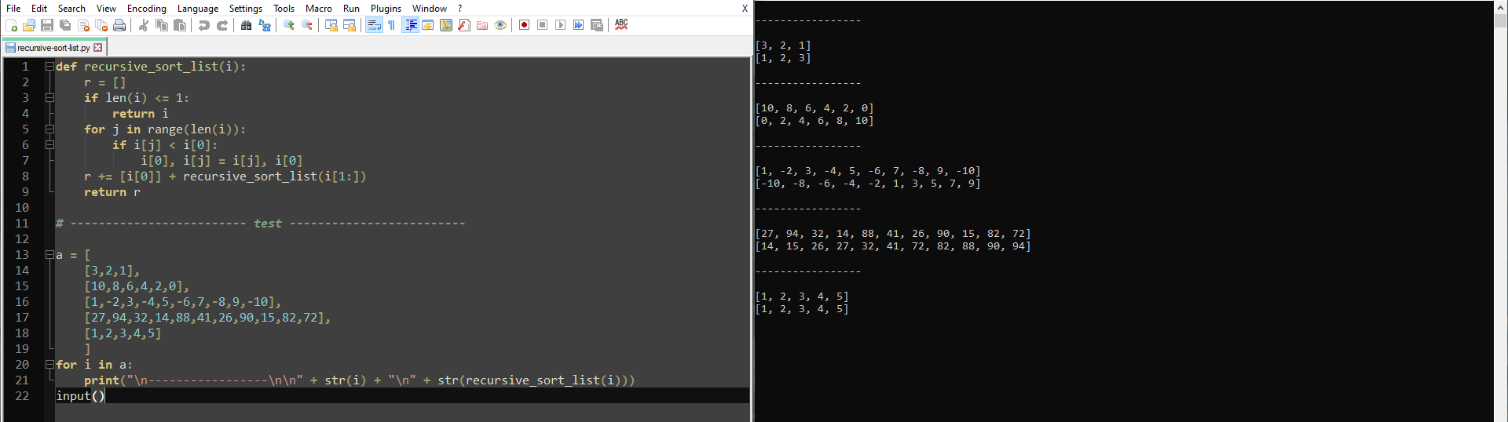This screenshot has height=422, width=1508.
Task: Save the current file via toolbar
Action: pos(47,25)
